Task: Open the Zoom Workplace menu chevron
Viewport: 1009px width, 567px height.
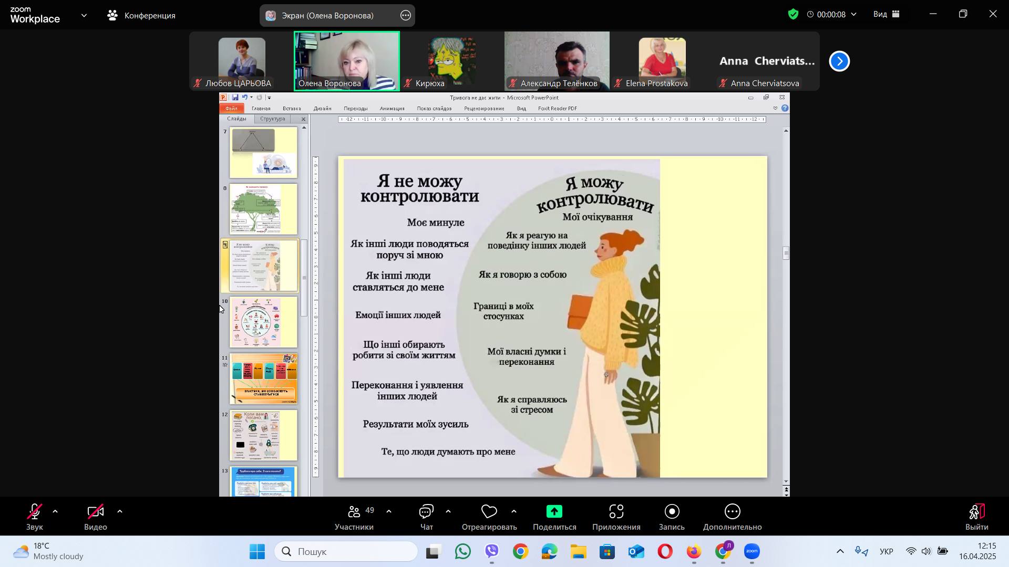Action: click(x=84, y=16)
